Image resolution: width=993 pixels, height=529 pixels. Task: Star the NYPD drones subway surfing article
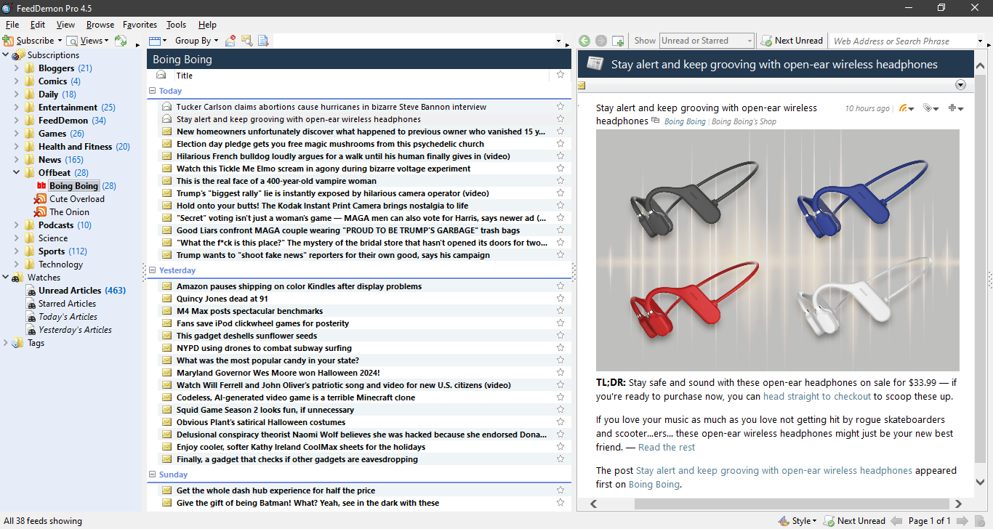(x=560, y=348)
